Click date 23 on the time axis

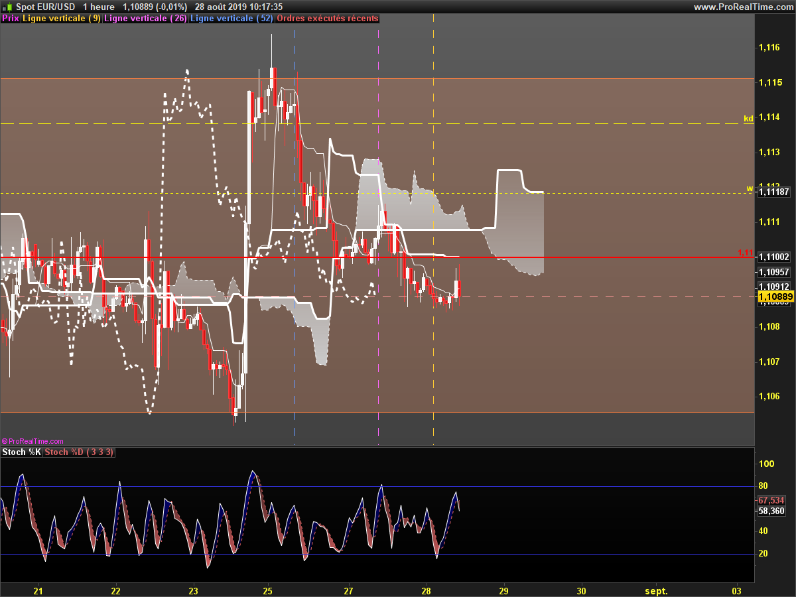[x=193, y=590]
